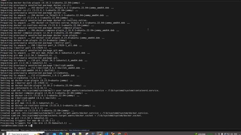Click 'Selecting previously unselected package git-man.'
Screen dimensions: 241x135
32,50
